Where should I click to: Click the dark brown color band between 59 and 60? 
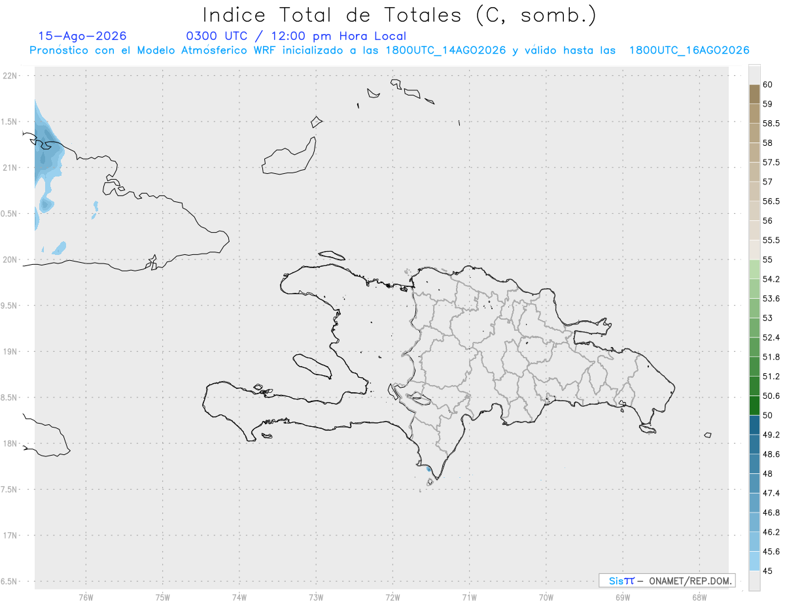click(754, 94)
